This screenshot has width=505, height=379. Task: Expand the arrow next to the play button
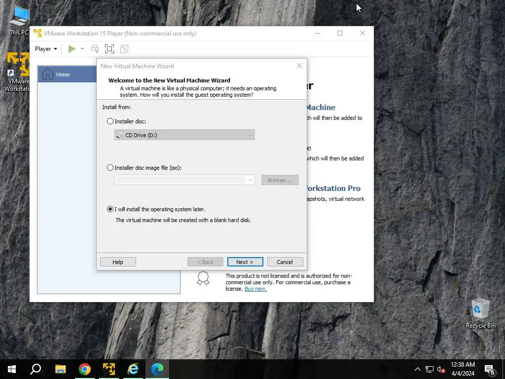pos(82,49)
